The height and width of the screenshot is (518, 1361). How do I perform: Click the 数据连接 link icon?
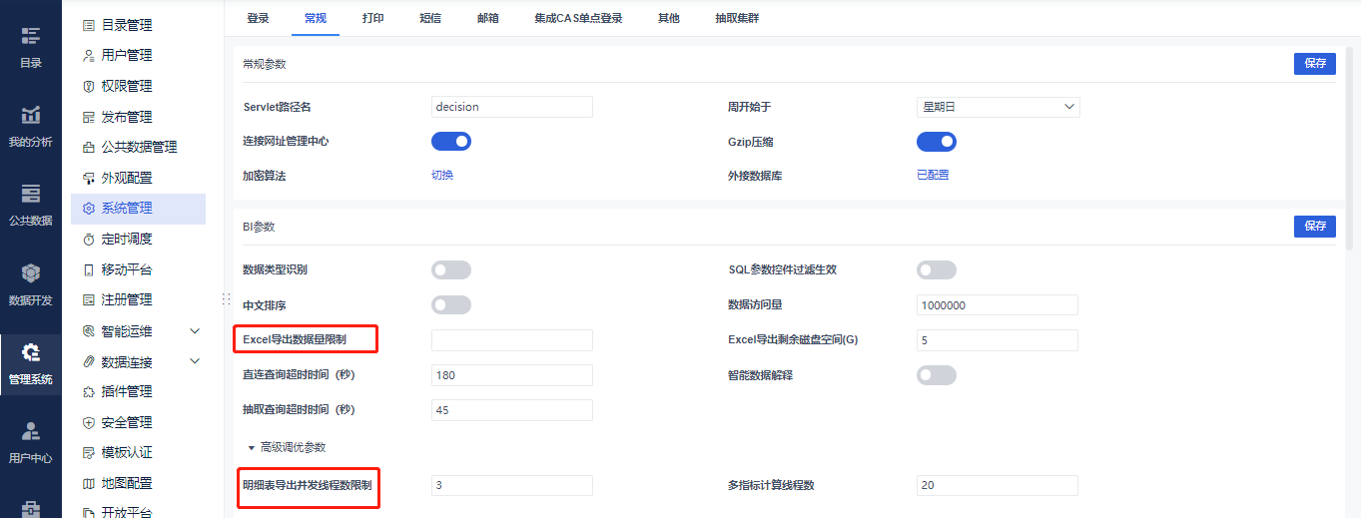(x=89, y=361)
